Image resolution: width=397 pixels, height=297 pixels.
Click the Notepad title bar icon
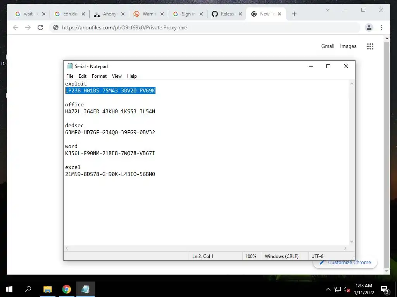[70, 66]
